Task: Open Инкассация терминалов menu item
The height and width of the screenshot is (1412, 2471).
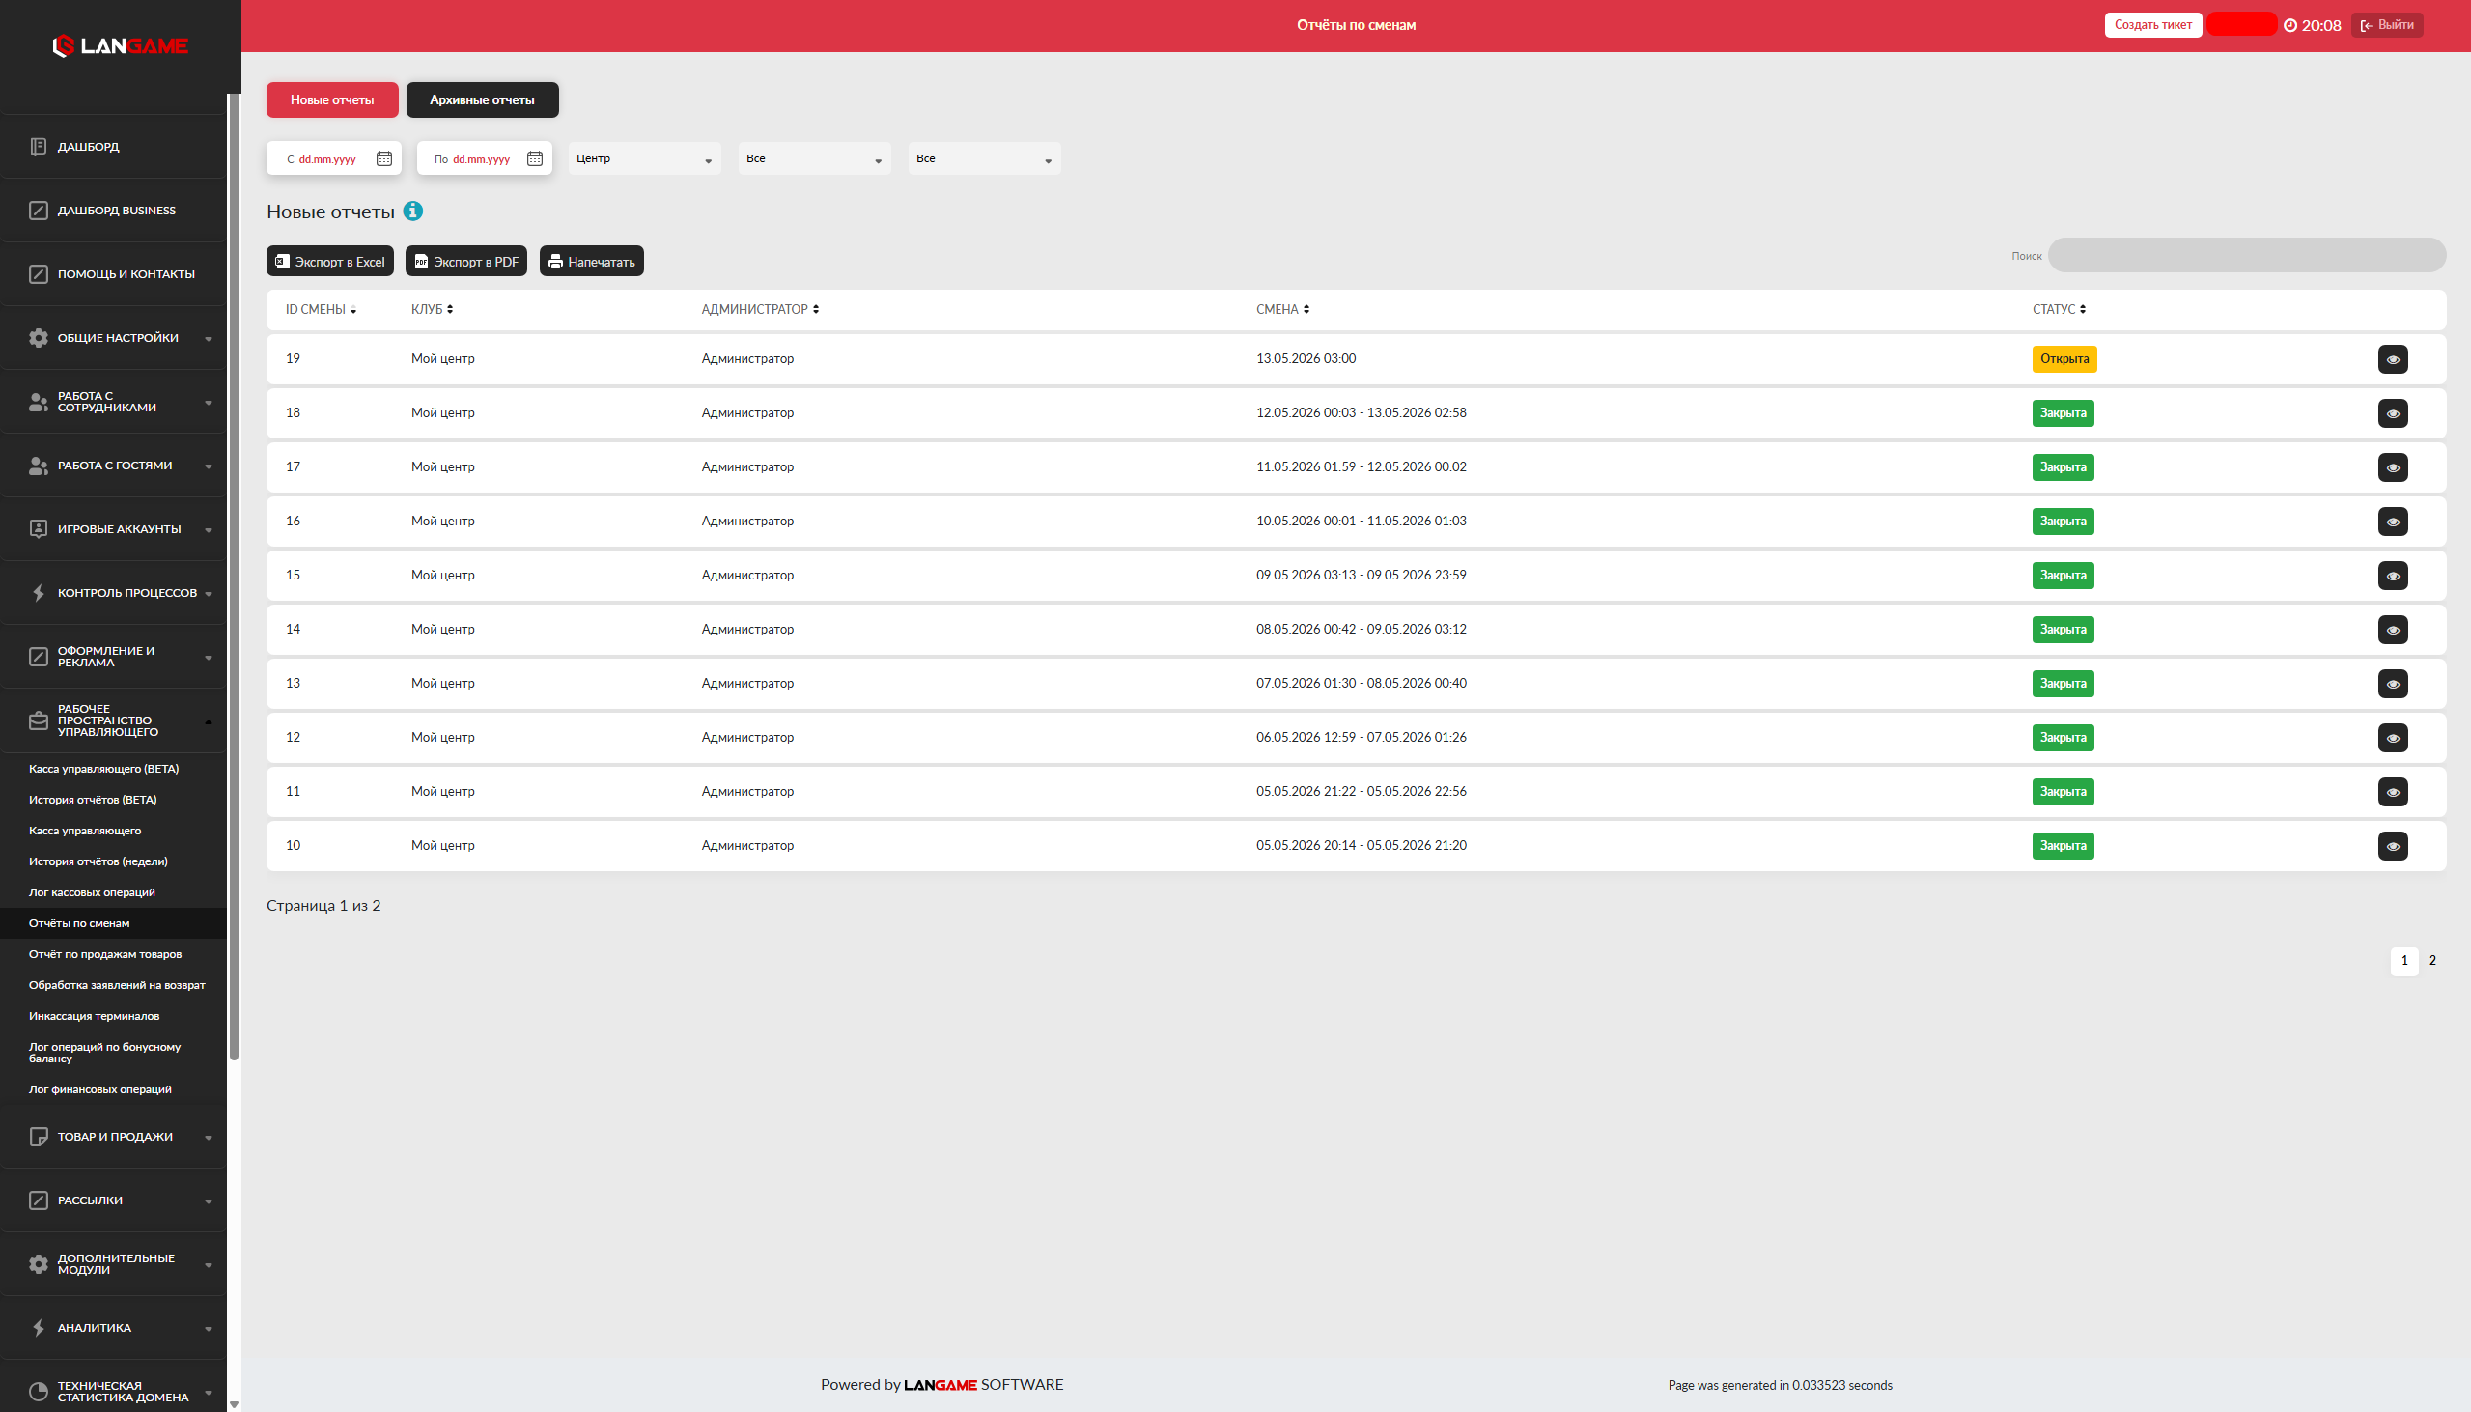Action: click(x=94, y=1016)
